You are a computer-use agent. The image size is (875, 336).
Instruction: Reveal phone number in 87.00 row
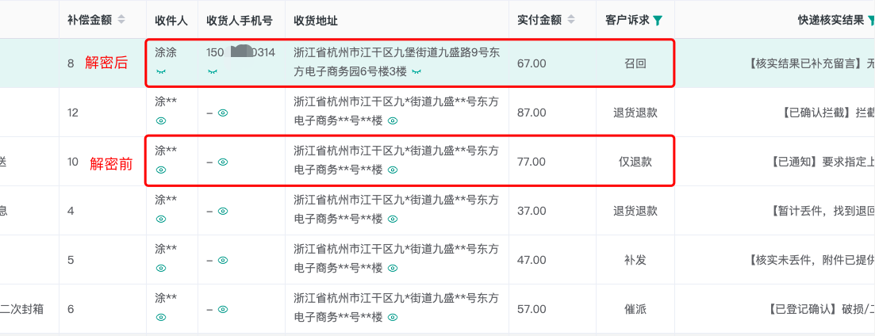[223, 113]
